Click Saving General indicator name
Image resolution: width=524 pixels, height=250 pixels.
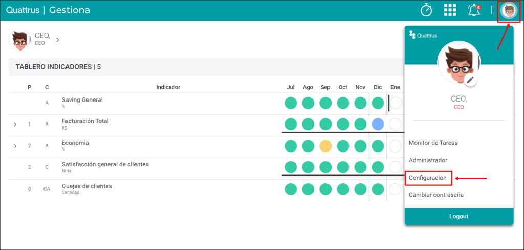tap(82, 99)
